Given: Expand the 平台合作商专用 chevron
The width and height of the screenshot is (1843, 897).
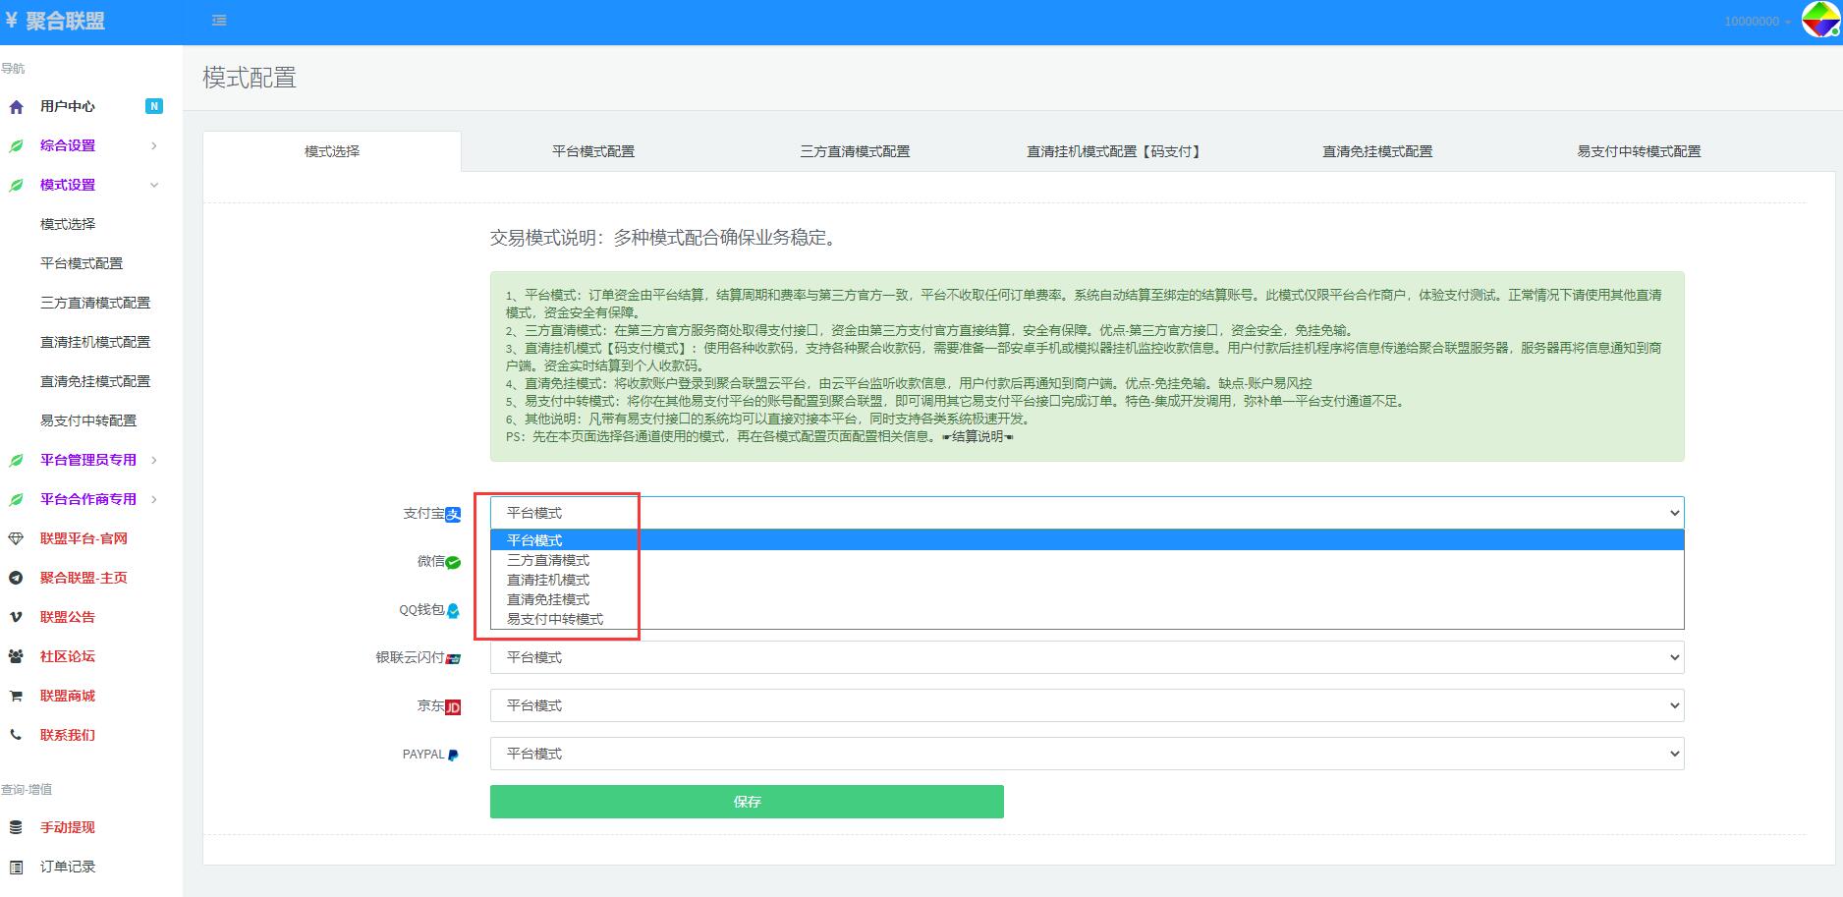Looking at the screenshot, I should point(154,500).
